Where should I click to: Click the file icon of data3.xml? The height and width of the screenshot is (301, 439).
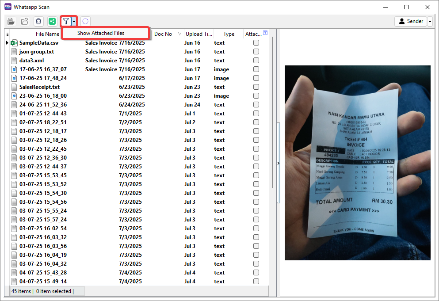coord(14,61)
